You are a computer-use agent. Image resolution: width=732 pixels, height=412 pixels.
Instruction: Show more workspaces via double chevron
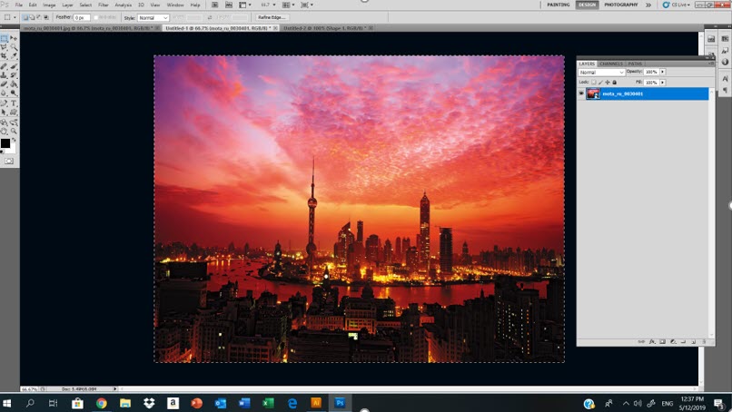tap(648, 5)
